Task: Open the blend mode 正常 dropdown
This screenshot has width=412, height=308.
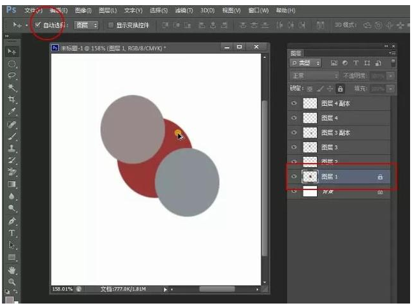Action: (x=314, y=76)
